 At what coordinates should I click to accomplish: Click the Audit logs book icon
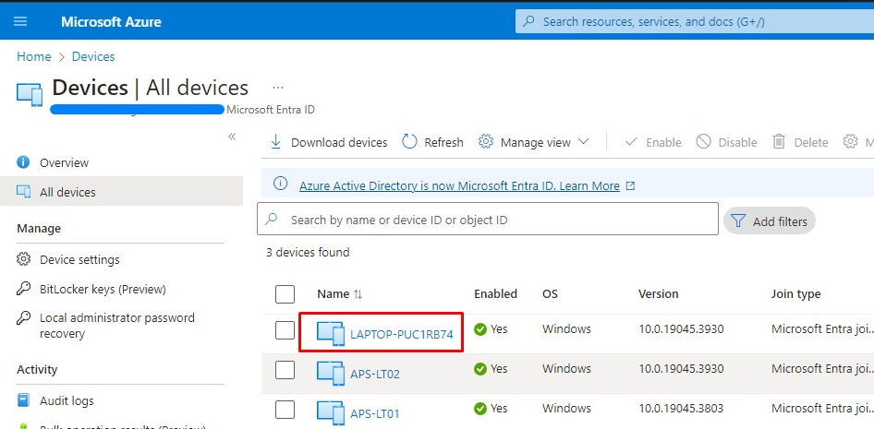23,400
